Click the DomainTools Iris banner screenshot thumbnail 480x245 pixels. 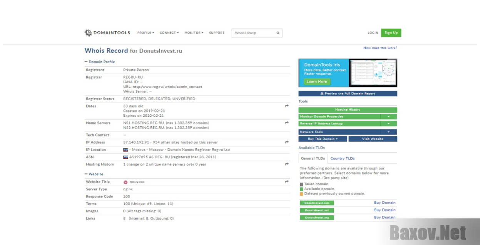[x=373, y=73]
